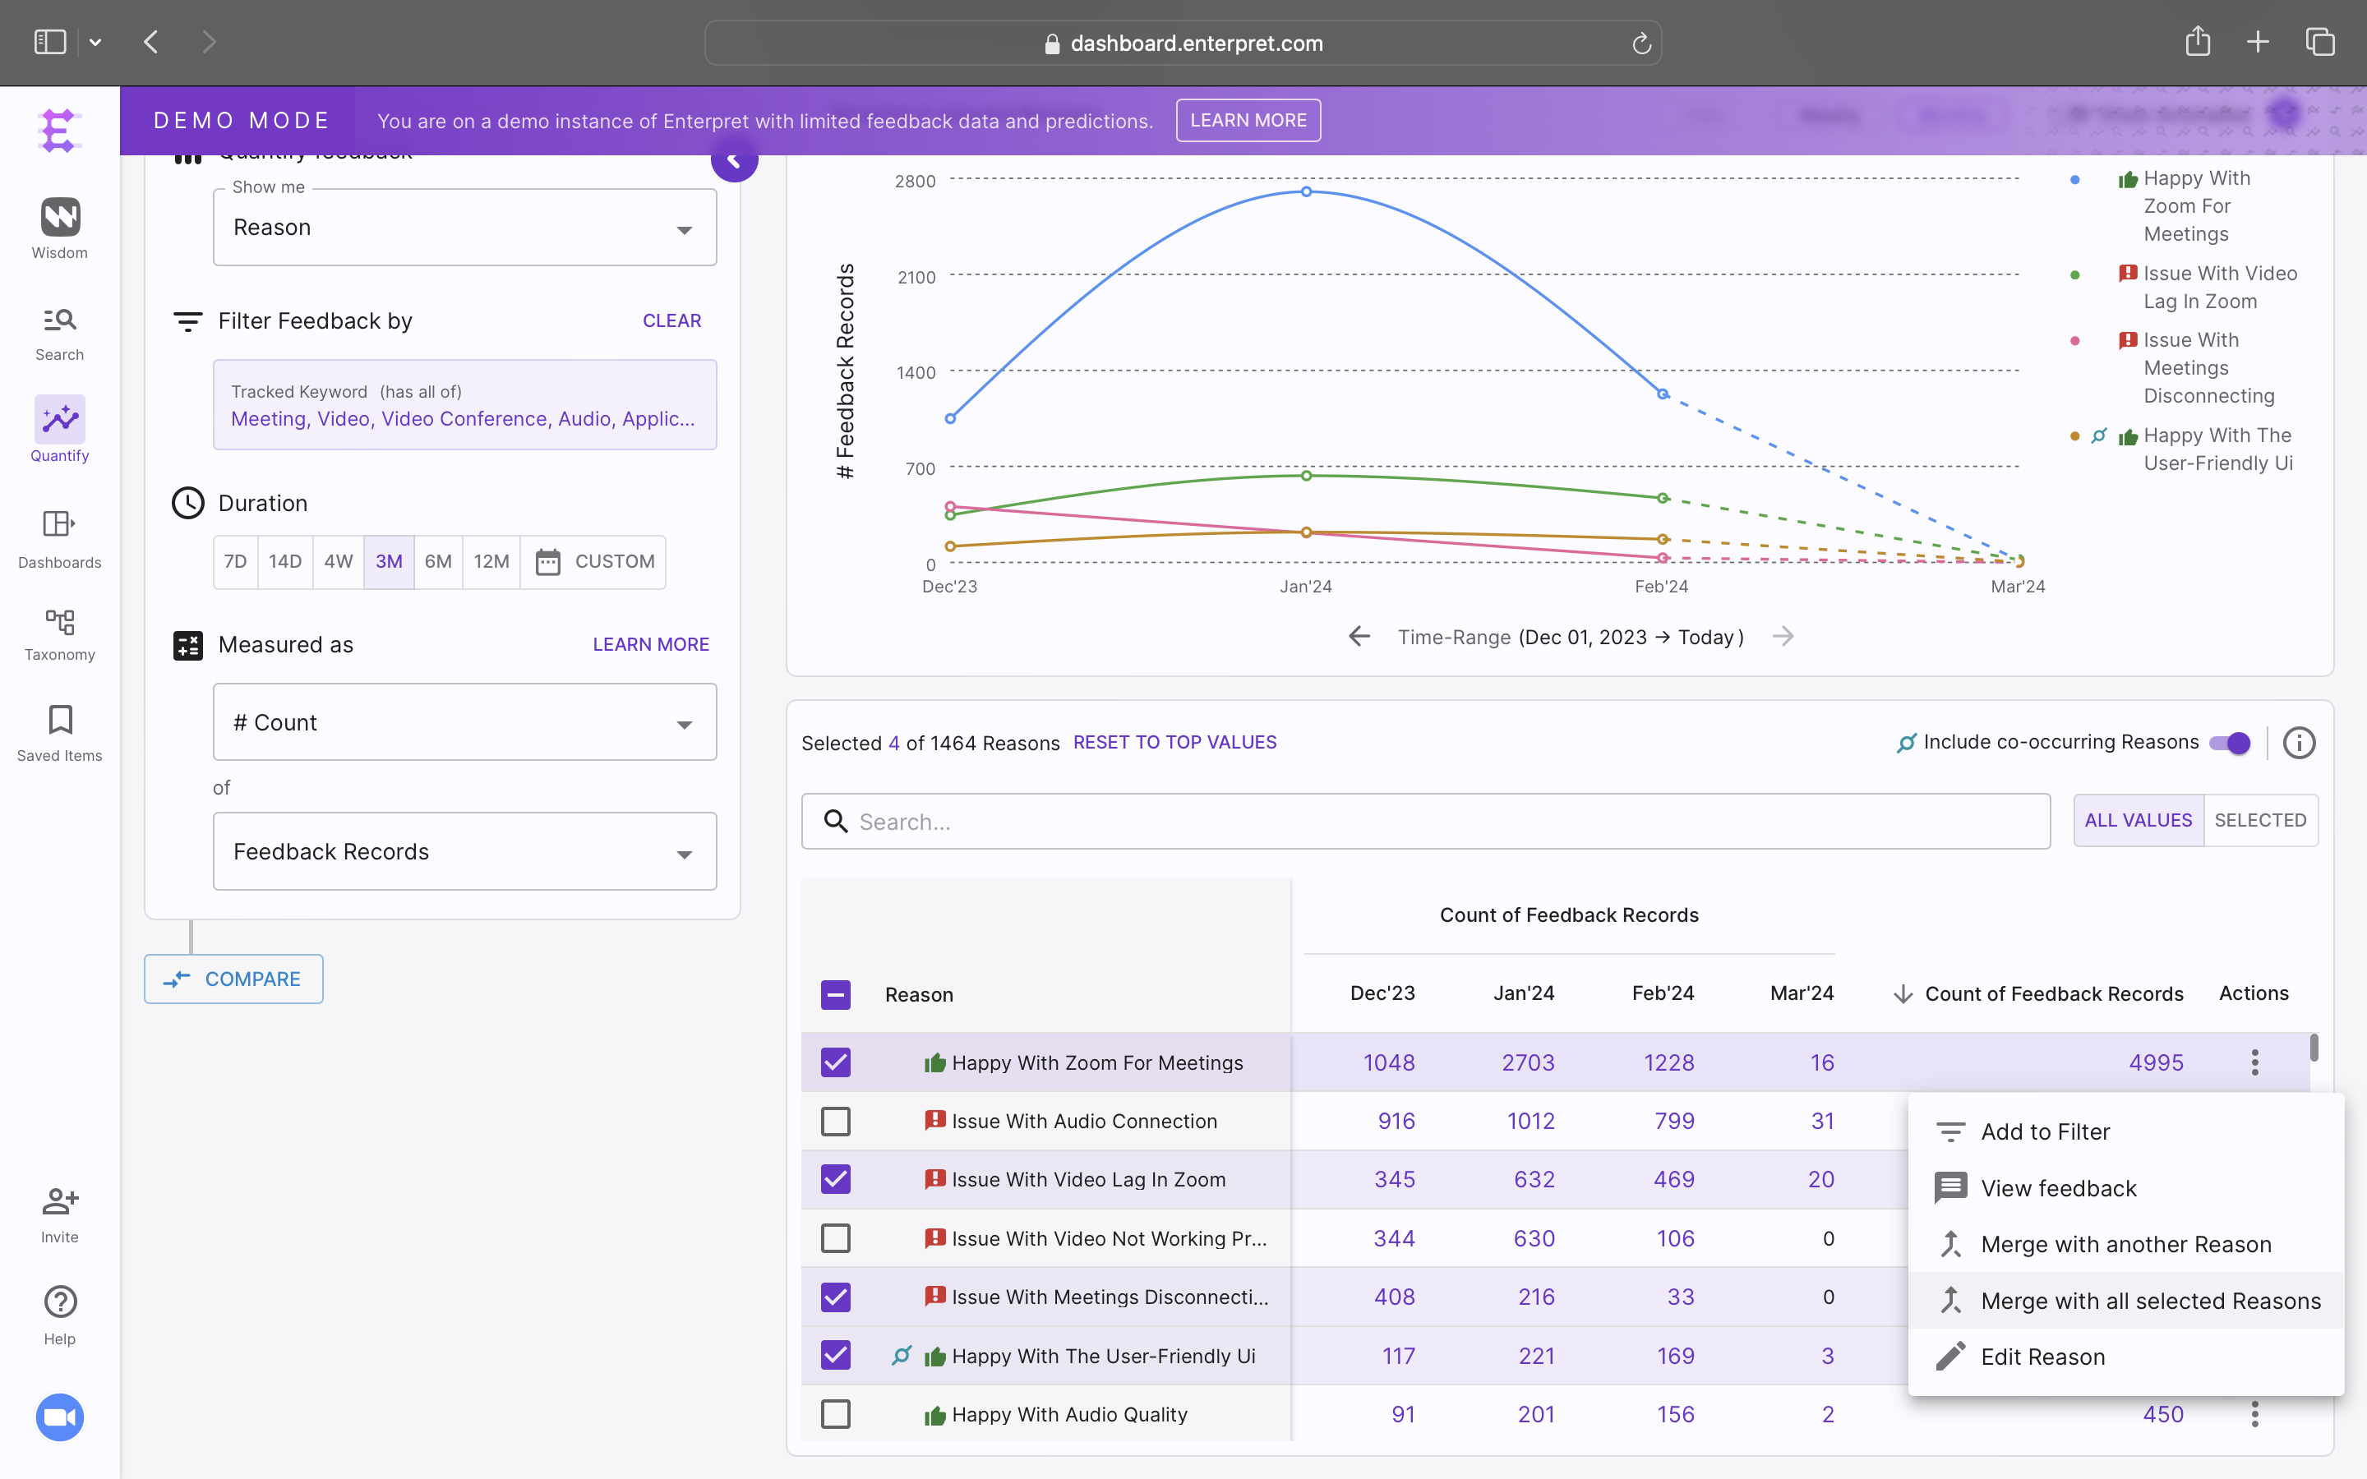The image size is (2367, 1479).
Task: Open the Help question icon
Action: [x=60, y=1303]
